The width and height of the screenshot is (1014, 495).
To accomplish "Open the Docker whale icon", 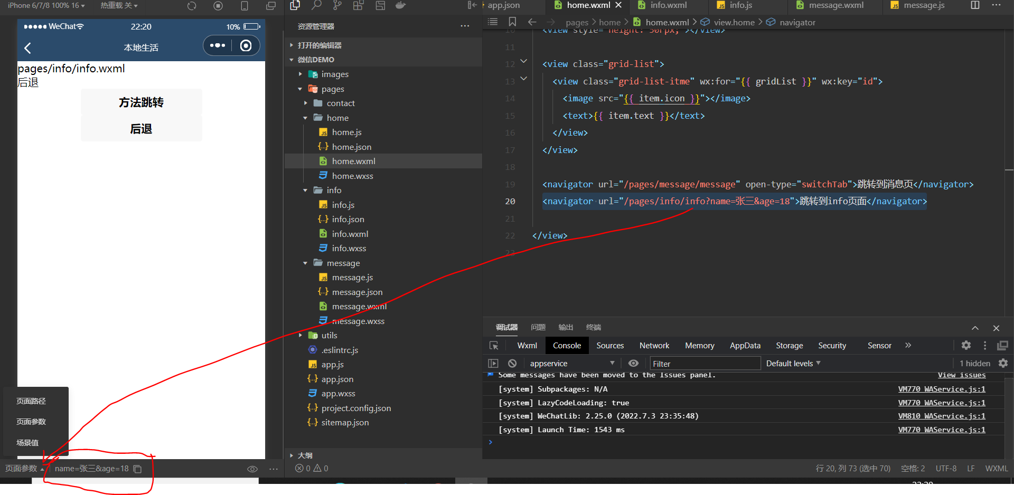I will tap(401, 5).
